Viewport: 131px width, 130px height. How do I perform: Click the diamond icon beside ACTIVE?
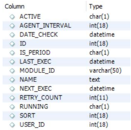(x=12, y=17)
